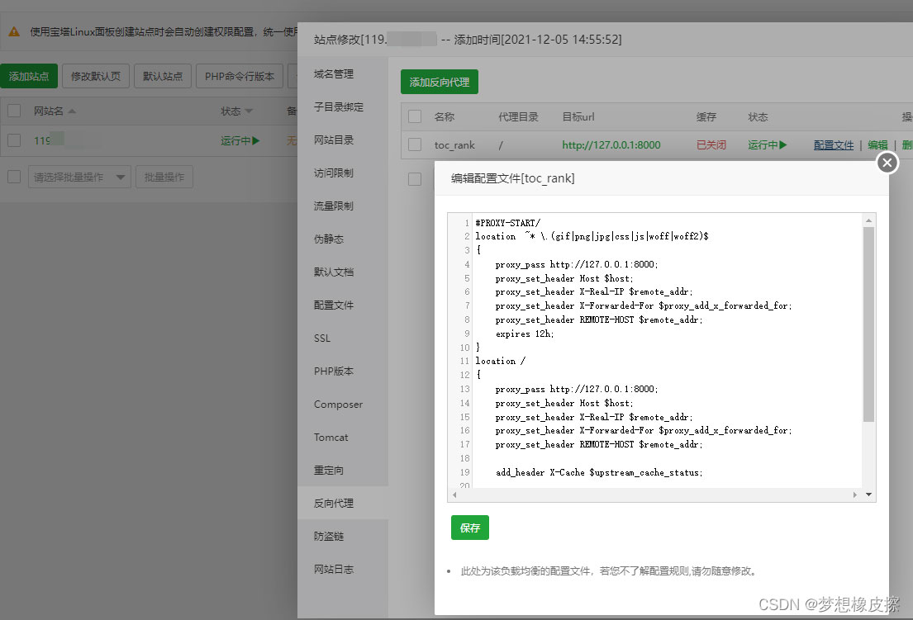
Task: Click 保存 to save the proxy configuration
Action: [x=469, y=527]
